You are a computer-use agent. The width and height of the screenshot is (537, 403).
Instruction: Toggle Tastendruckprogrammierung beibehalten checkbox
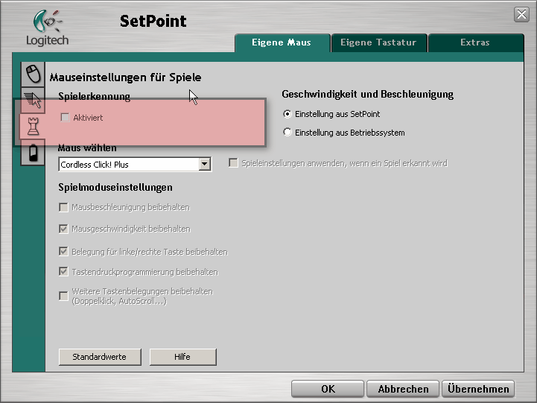click(64, 272)
